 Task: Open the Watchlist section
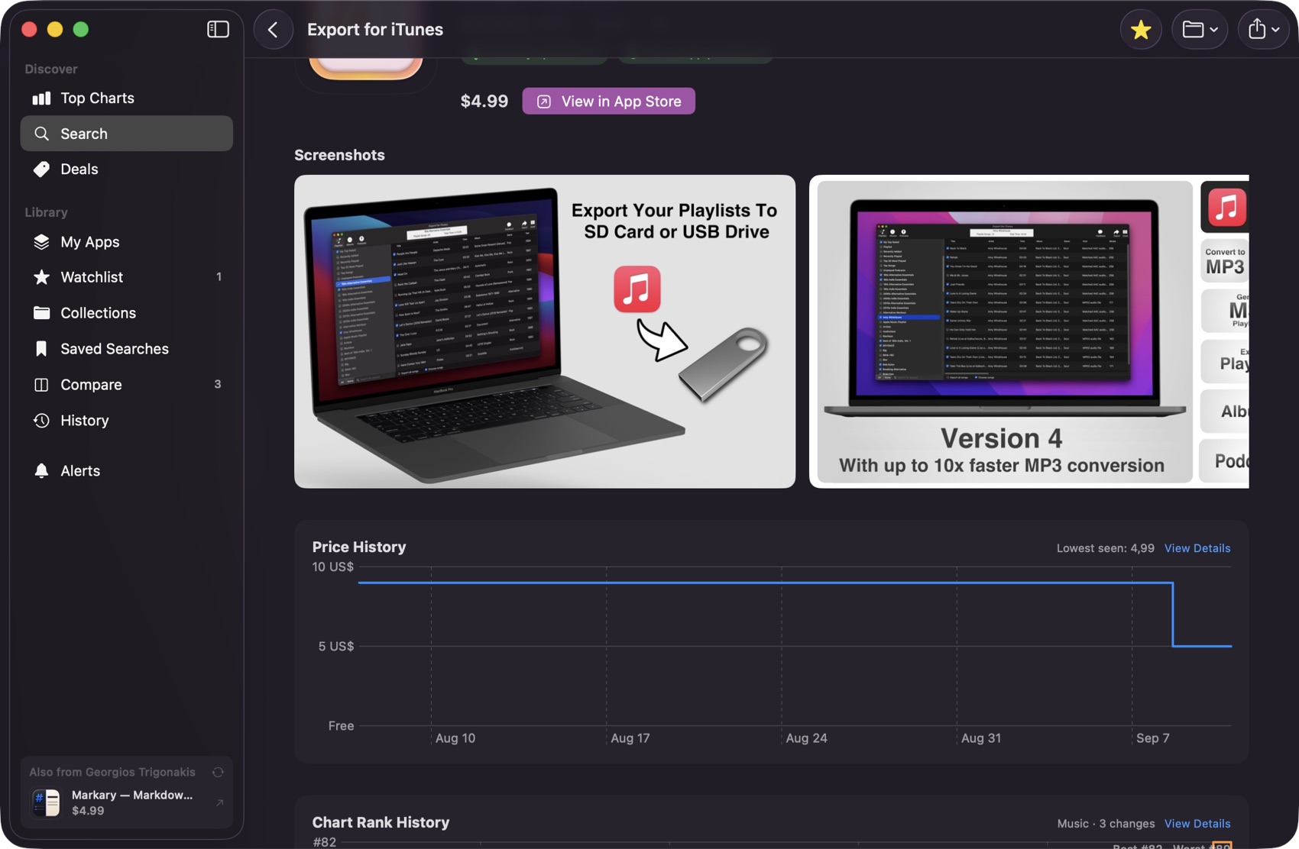tap(127, 277)
